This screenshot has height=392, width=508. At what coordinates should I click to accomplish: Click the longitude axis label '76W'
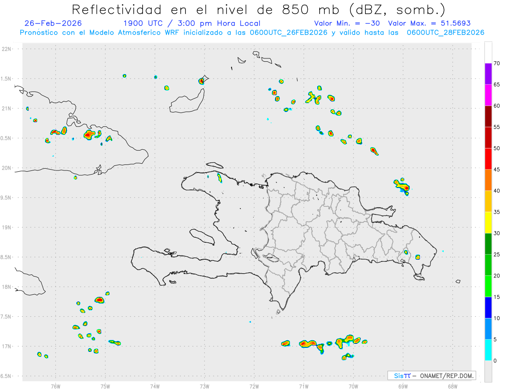coord(55,386)
